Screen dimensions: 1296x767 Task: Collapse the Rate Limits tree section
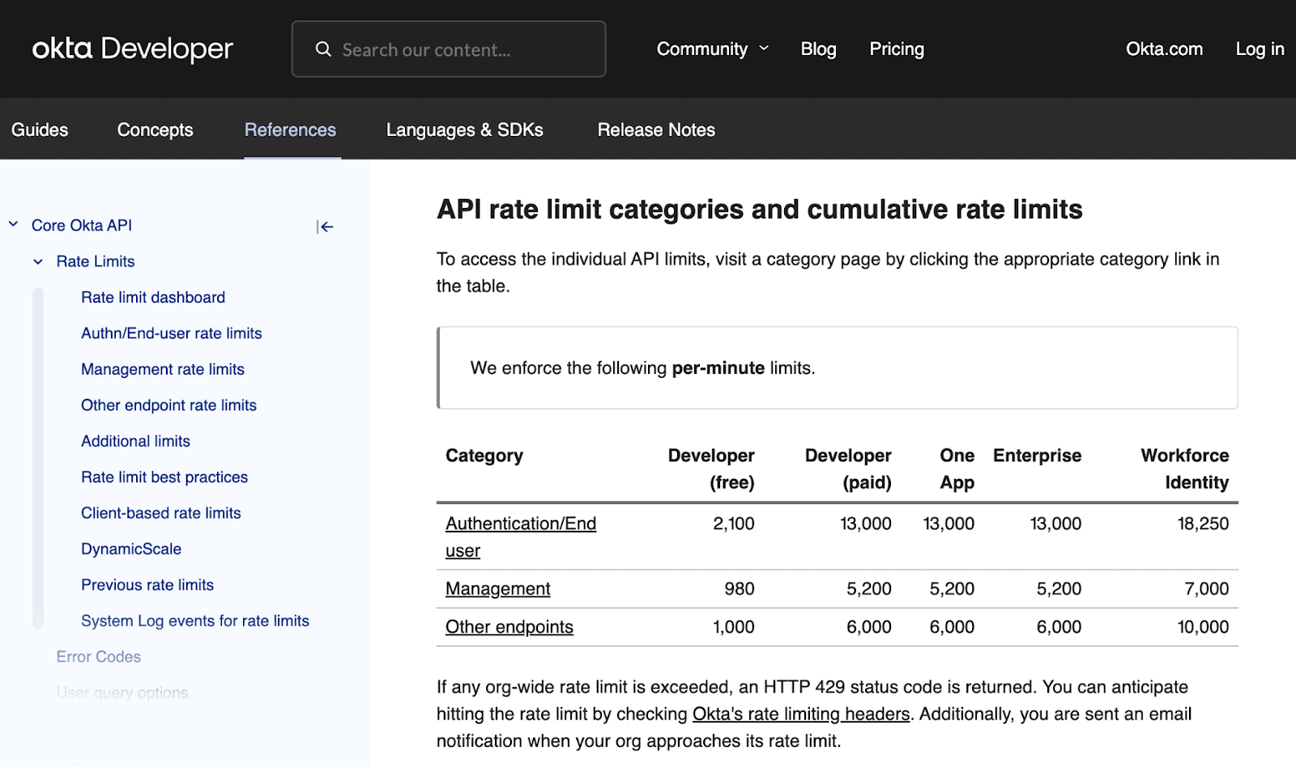coord(36,261)
